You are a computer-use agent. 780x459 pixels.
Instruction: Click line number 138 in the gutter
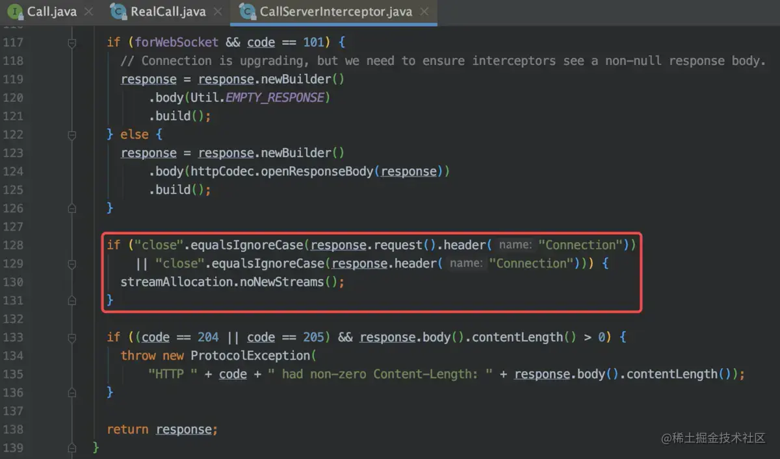[x=13, y=429]
